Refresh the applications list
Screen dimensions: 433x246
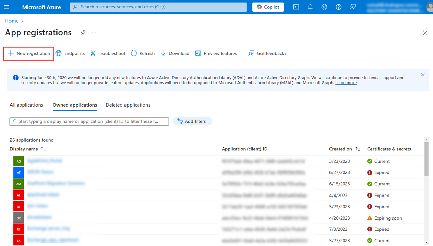(x=143, y=53)
